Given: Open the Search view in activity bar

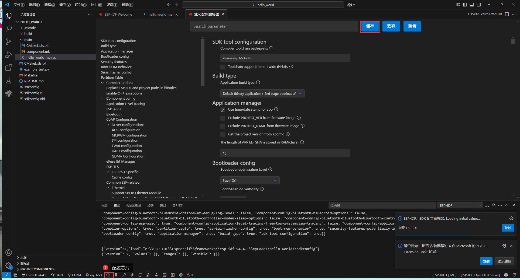Looking at the screenshot, I should point(9,29).
